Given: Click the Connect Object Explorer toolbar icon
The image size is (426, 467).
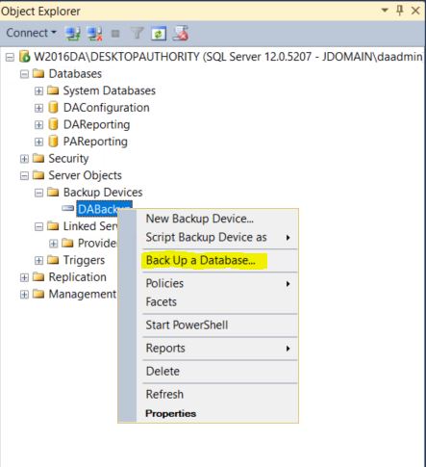Looking at the screenshot, I should (73, 34).
